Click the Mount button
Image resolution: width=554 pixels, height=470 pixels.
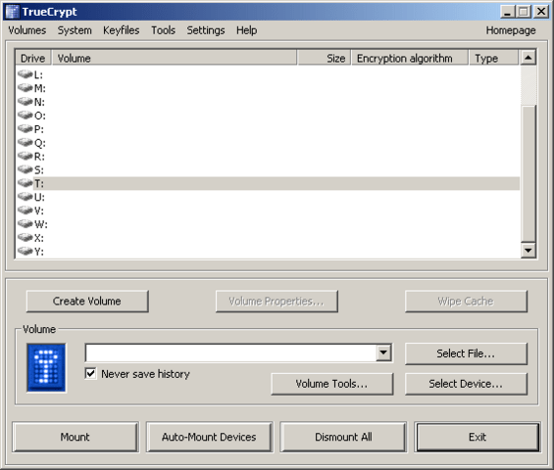tap(76, 437)
